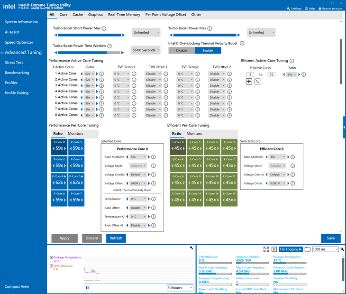The height and width of the screenshot is (294, 346).
Task: Click the Turbo Boost Power Time Window slider
Action: coord(89,53)
